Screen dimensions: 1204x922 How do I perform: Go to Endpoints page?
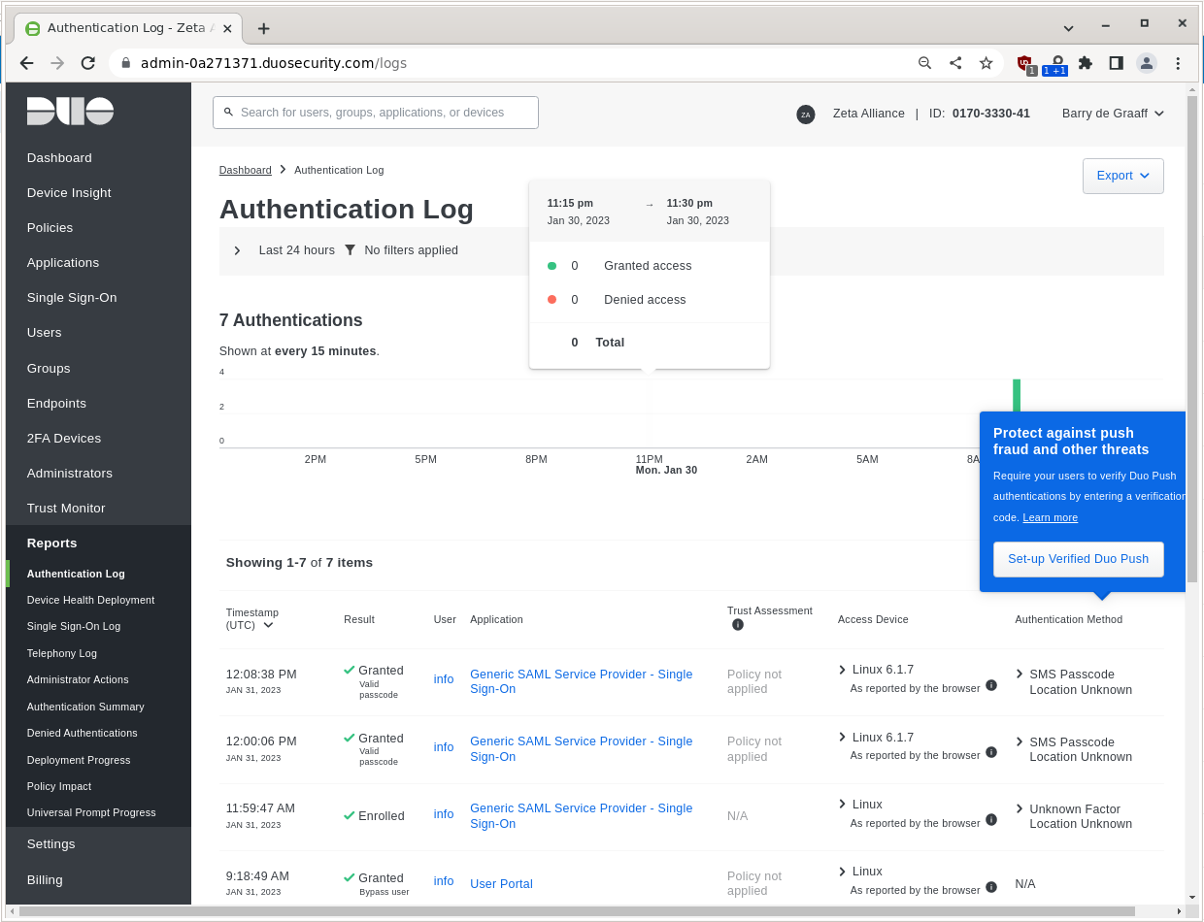[56, 403]
